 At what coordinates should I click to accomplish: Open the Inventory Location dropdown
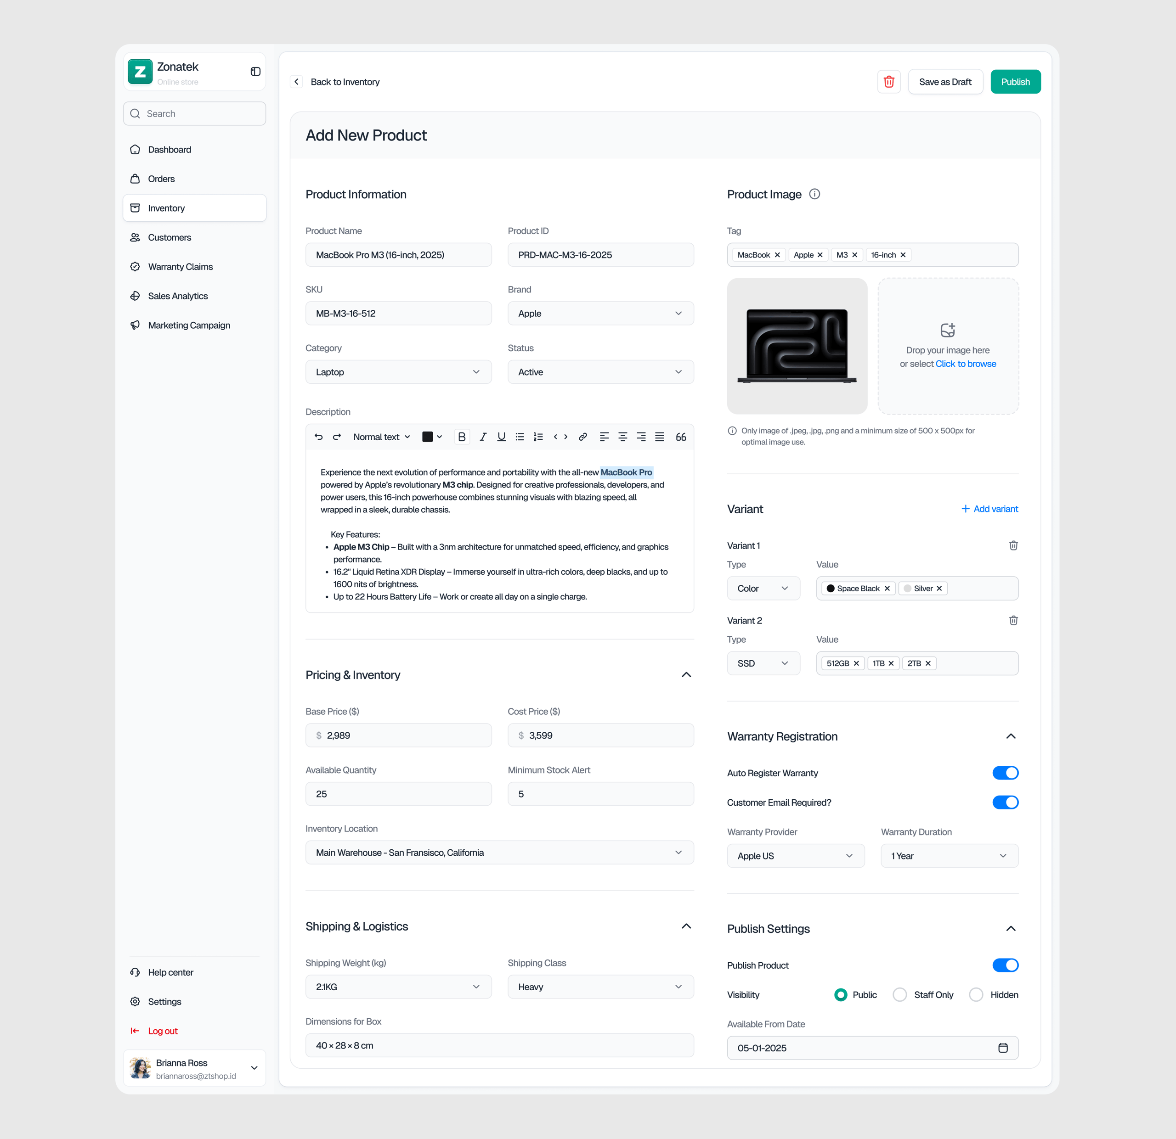pos(499,853)
